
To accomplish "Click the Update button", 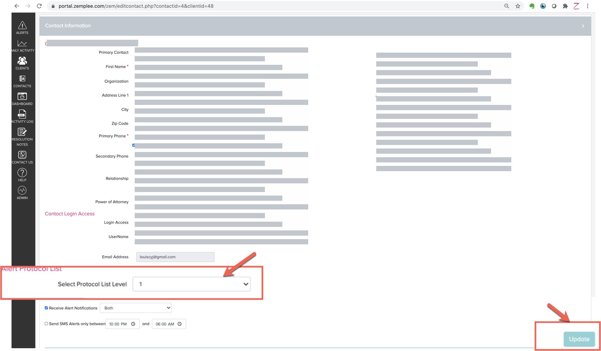I will (x=579, y=339).
